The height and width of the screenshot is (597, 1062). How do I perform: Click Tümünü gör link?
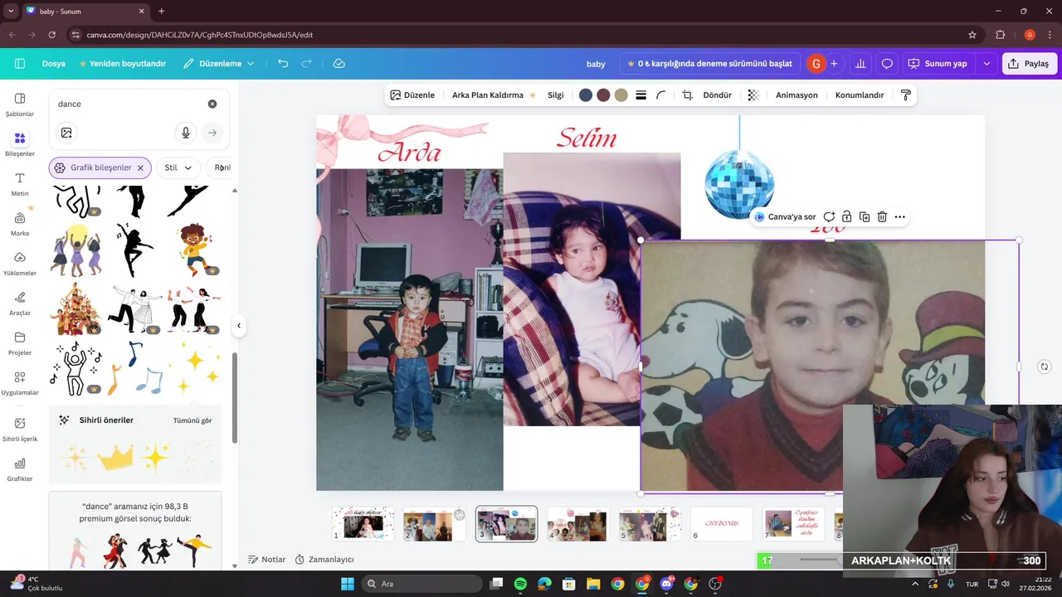click(192, 420)
